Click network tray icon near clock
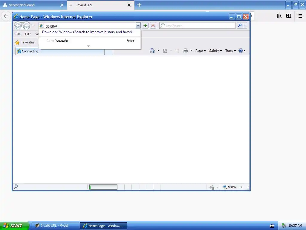 tap(284, 226)
